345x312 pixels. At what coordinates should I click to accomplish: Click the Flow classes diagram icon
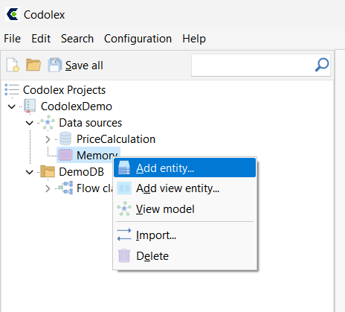pyautogui.click(x=65, y=188)
